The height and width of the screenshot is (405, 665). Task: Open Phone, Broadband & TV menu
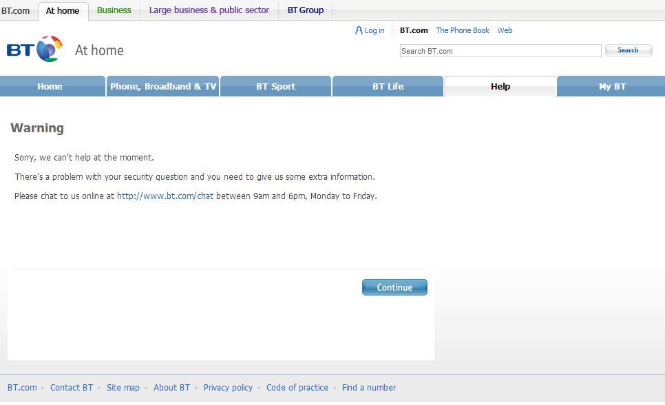[163, 86]
